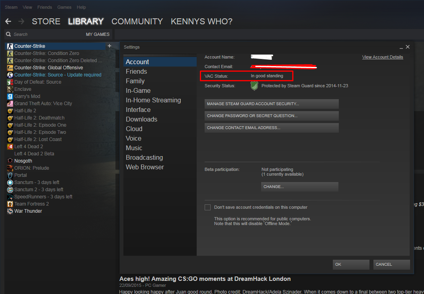Viewport: 424px width, 294px height.
Task: Open the Help menu
Action: coord(81,7)
